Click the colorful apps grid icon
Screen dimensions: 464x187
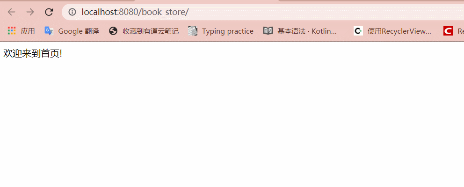click(12, 30)
